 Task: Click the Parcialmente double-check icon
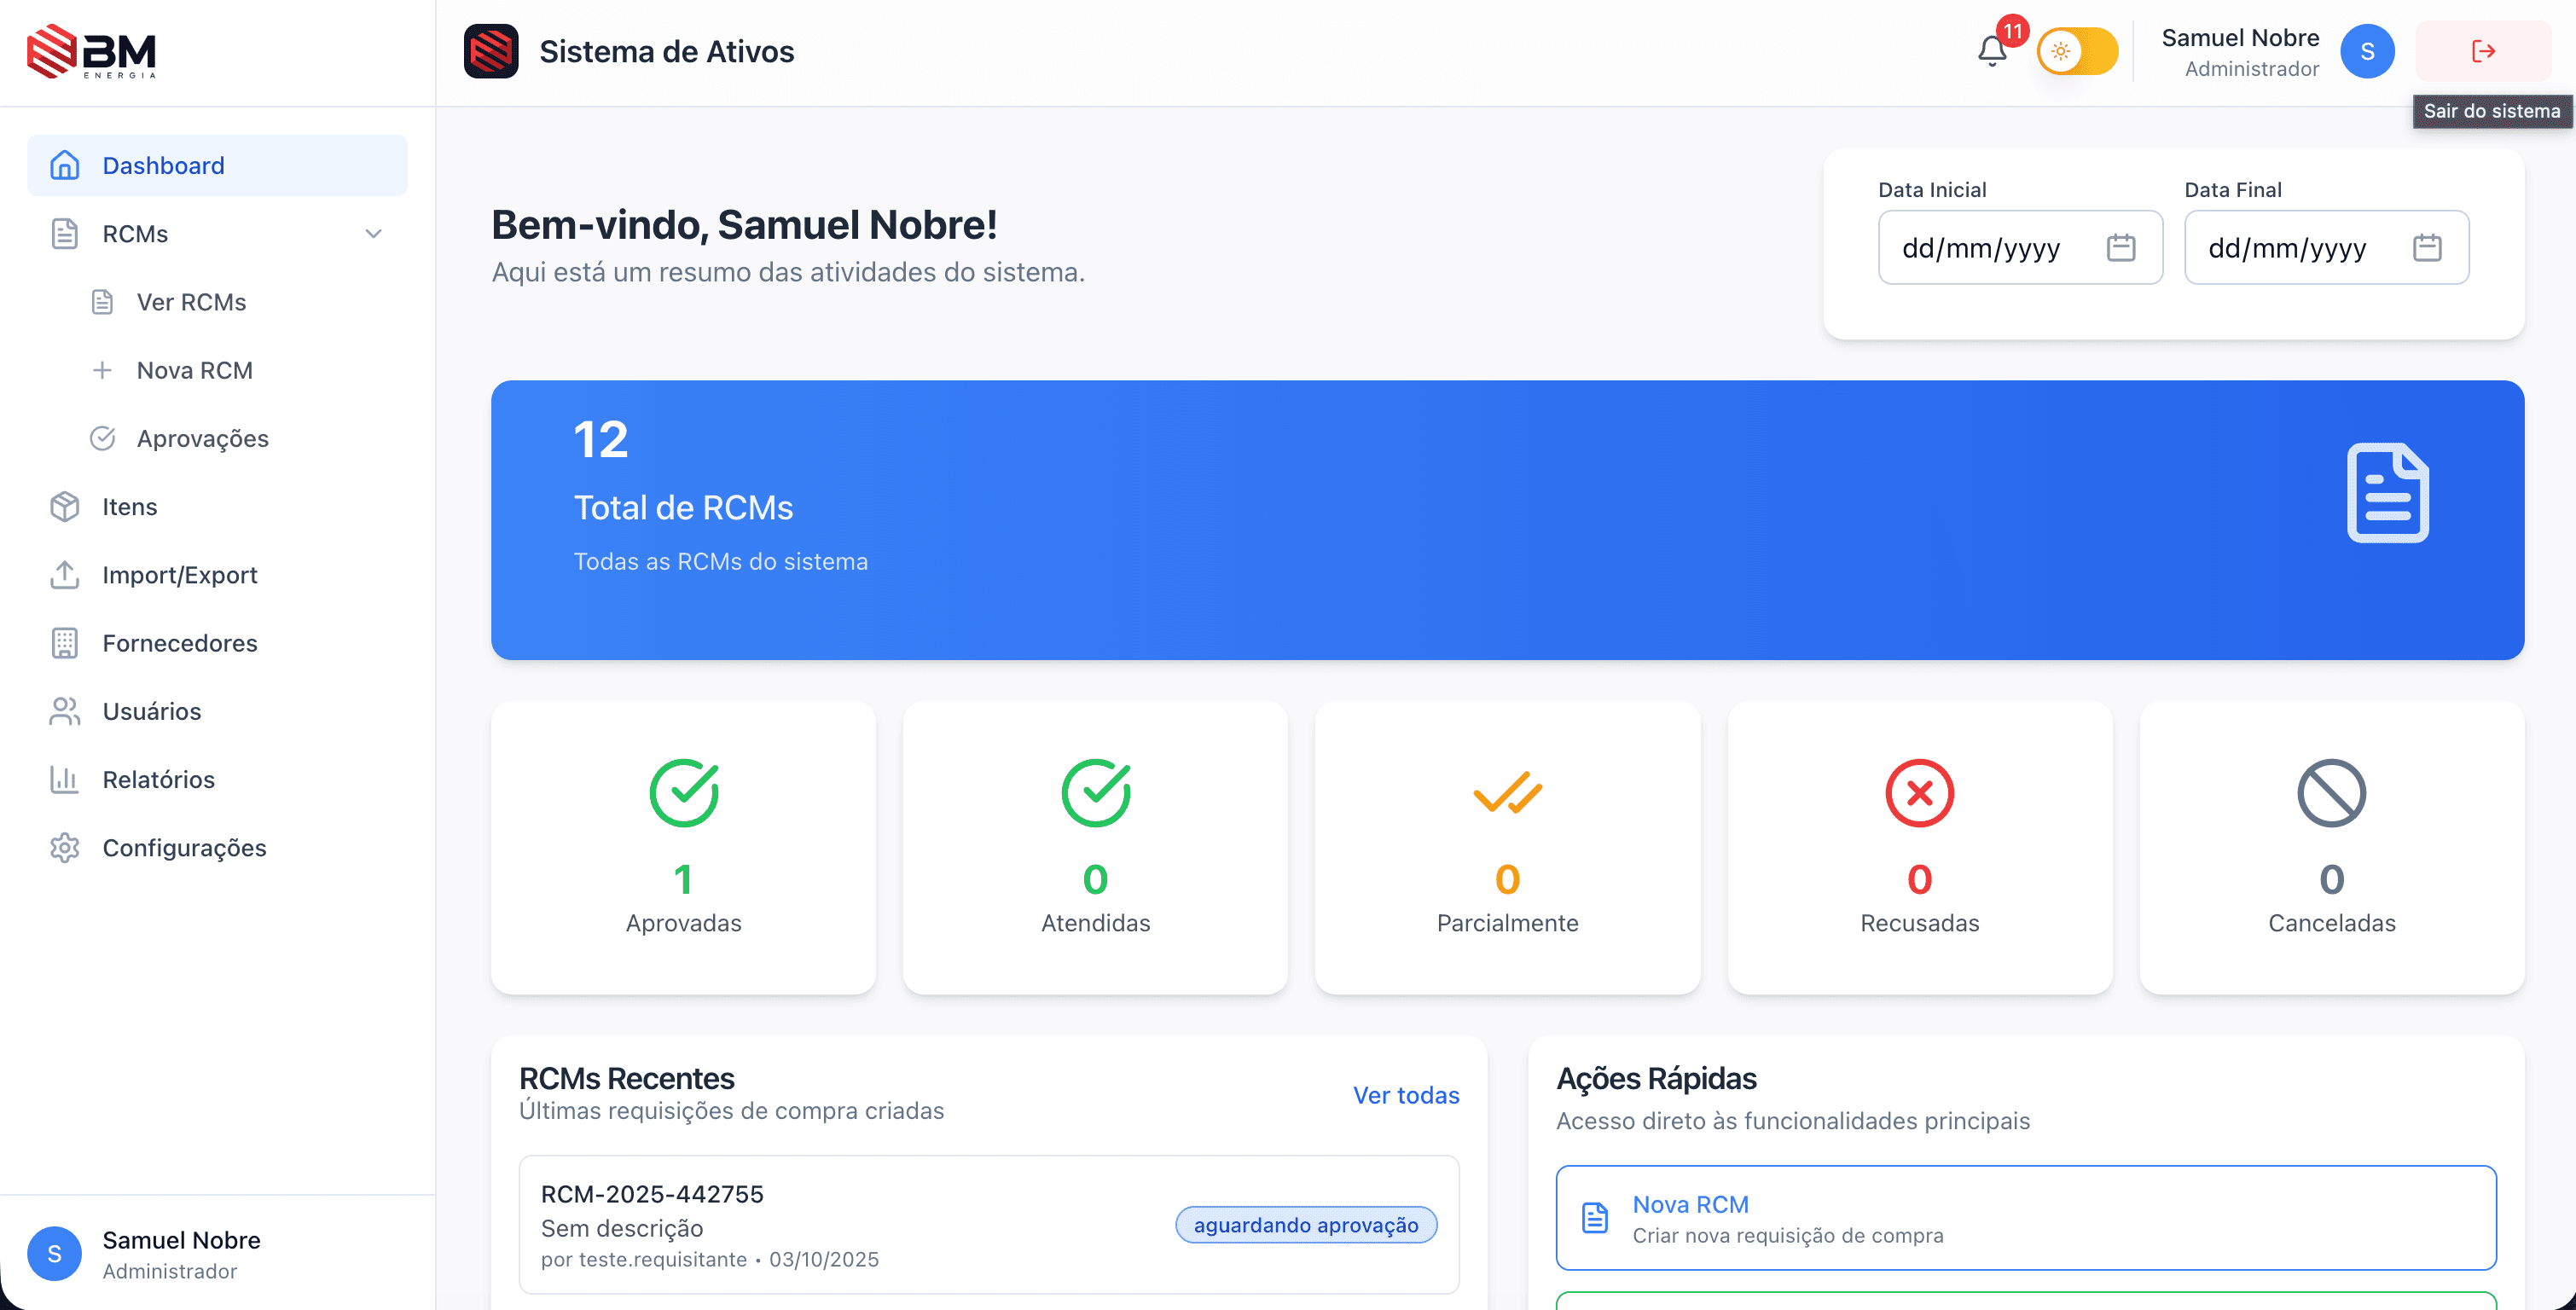pyautogui.click(x=1507, y=793)
